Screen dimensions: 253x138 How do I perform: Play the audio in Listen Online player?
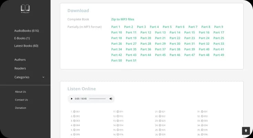click(x=72, y=99)
